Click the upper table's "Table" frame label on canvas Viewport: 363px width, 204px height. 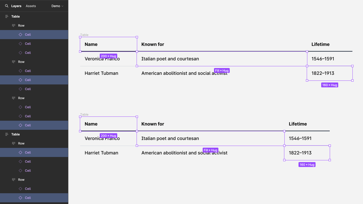pos(84,35)
